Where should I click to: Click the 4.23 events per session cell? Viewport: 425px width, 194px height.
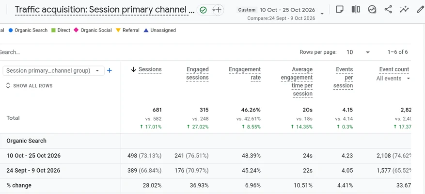pos(347,156)
